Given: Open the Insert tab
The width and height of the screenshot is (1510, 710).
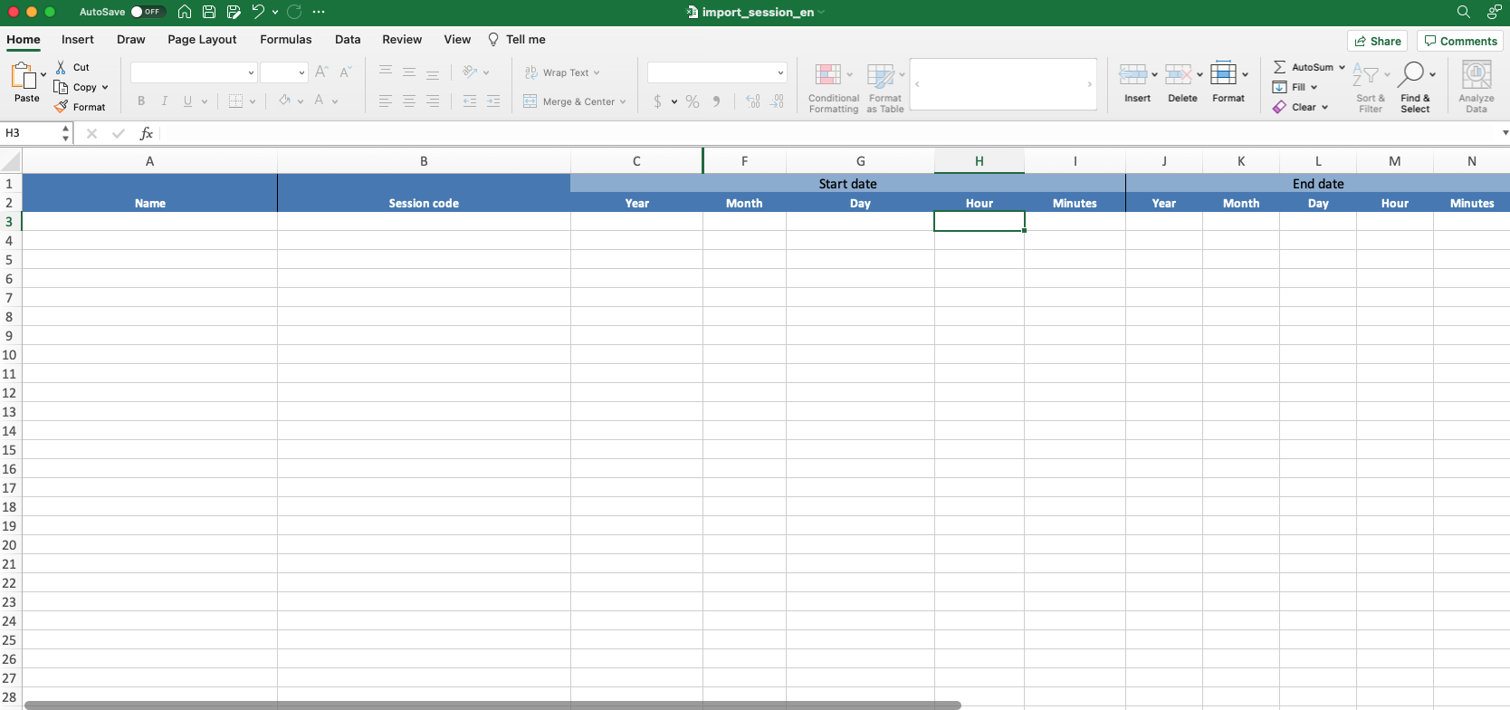Looking at the screenshot, I should click(x=78, y=39).
